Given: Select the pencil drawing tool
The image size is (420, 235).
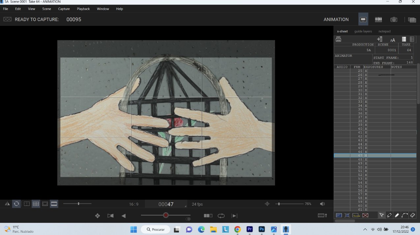Looking at the screenshot, I should click(x=389, y=215).
